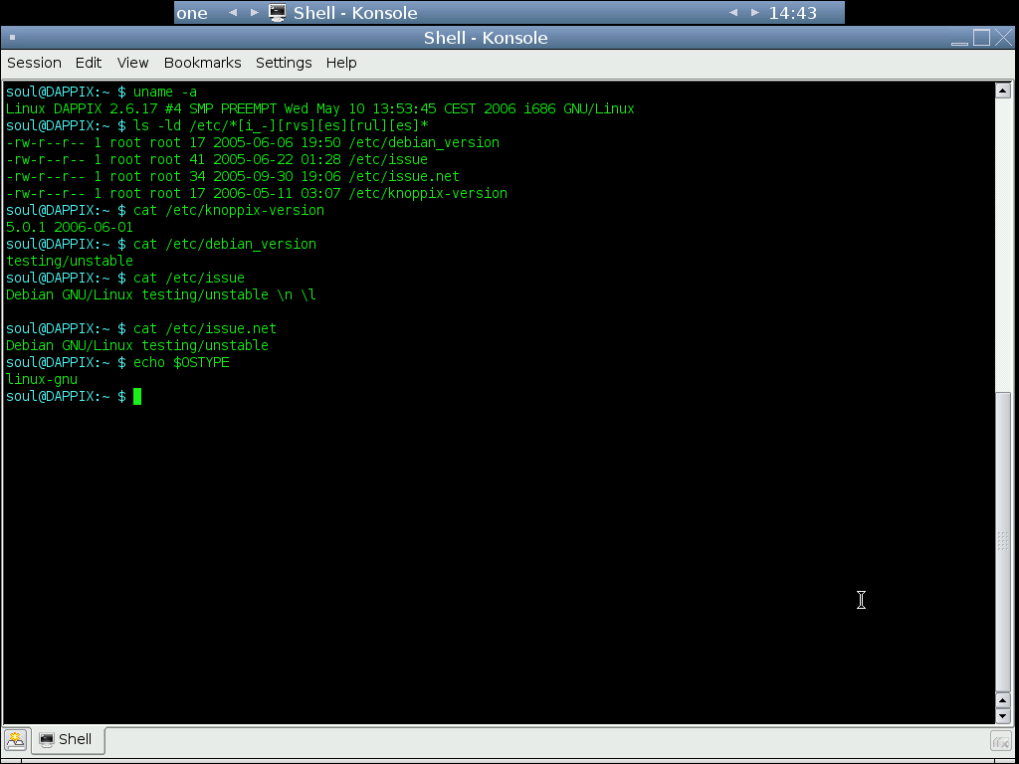Viewport: 1019px width, 764px height.
Task: Click the 'uname -a' command text
Action: (165, 92)
